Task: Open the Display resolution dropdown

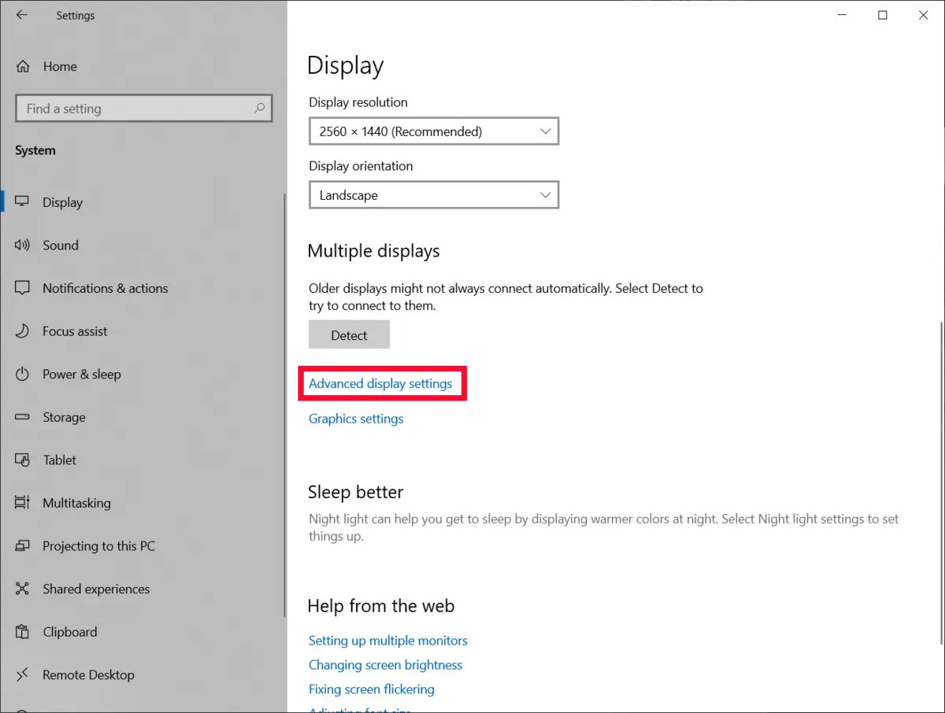Action: pos(434,131)
